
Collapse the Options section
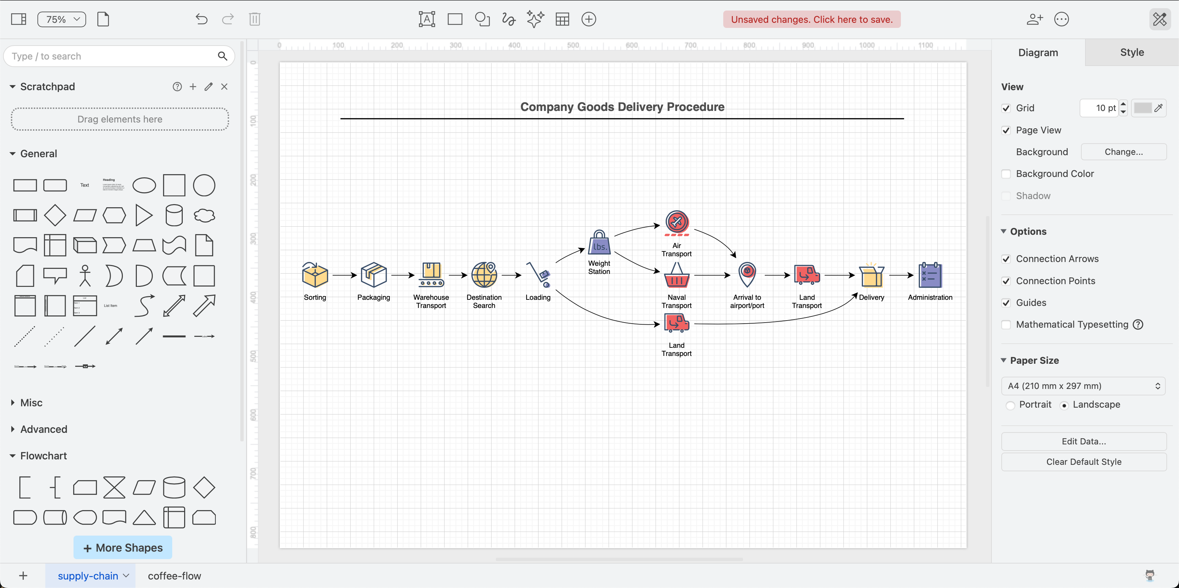point(1004,231)
